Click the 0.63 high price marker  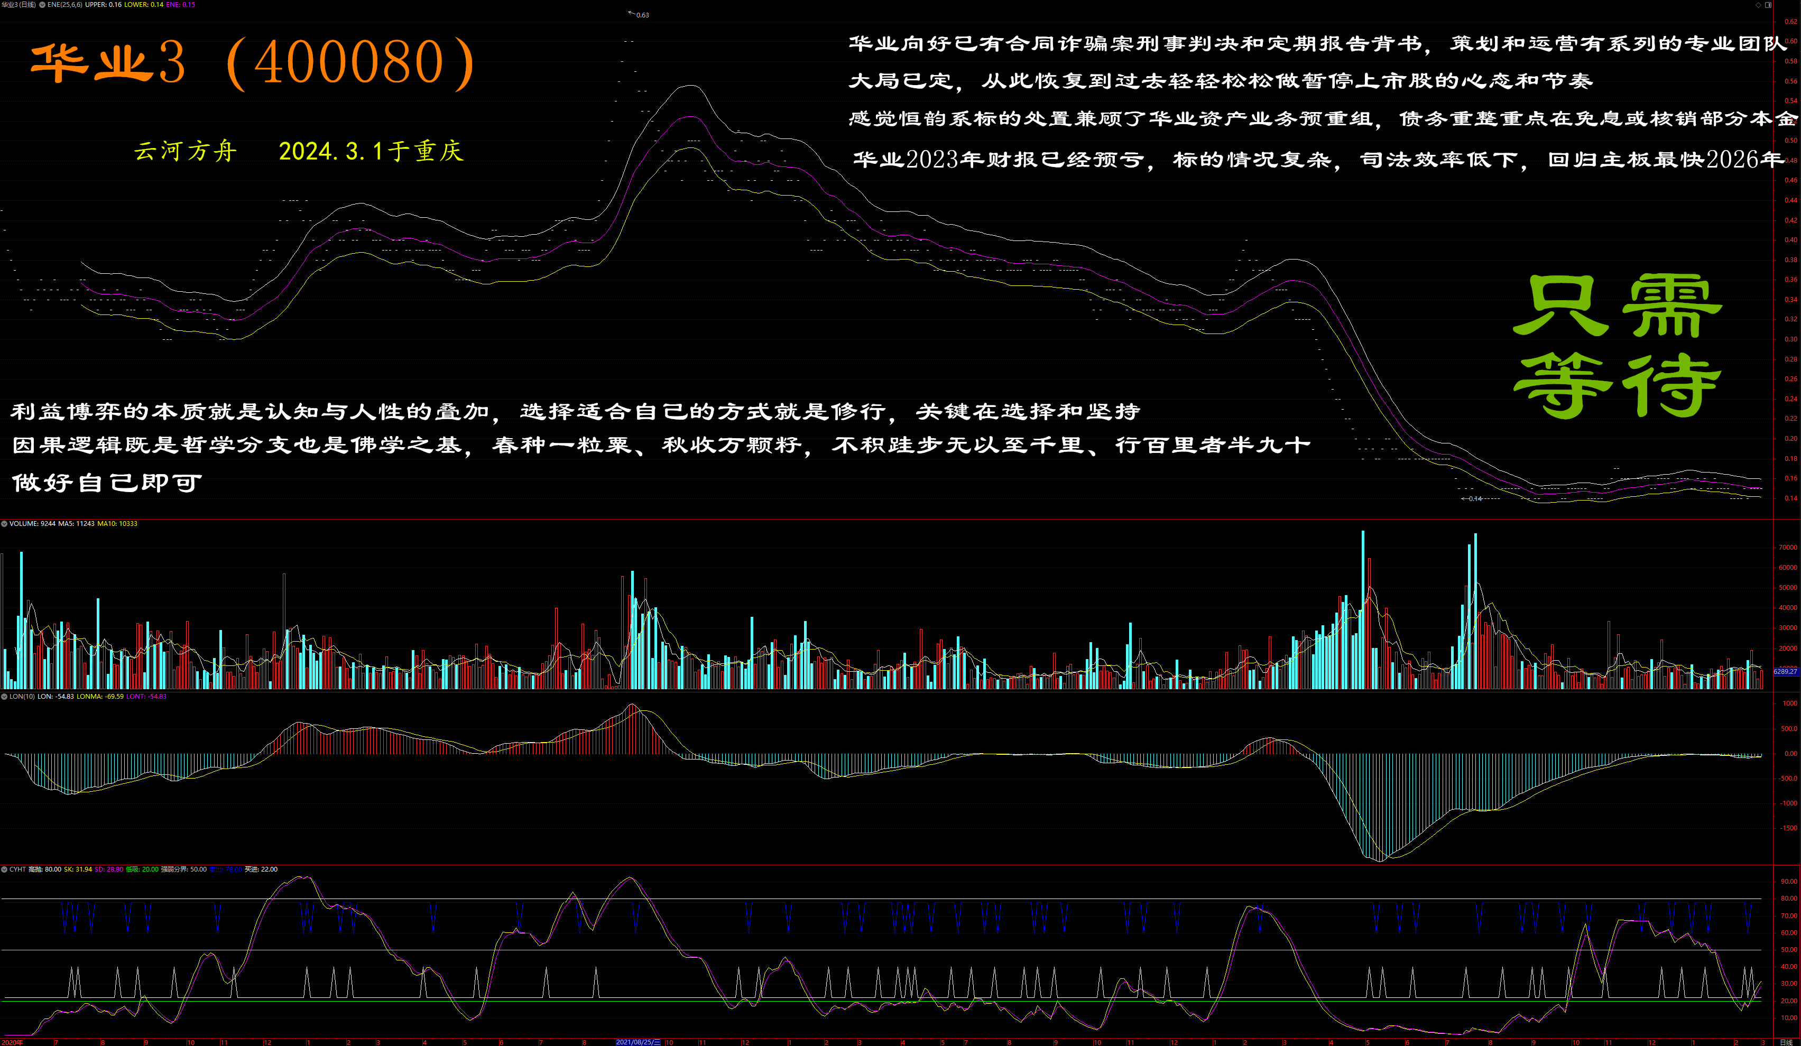click(639, 14)
